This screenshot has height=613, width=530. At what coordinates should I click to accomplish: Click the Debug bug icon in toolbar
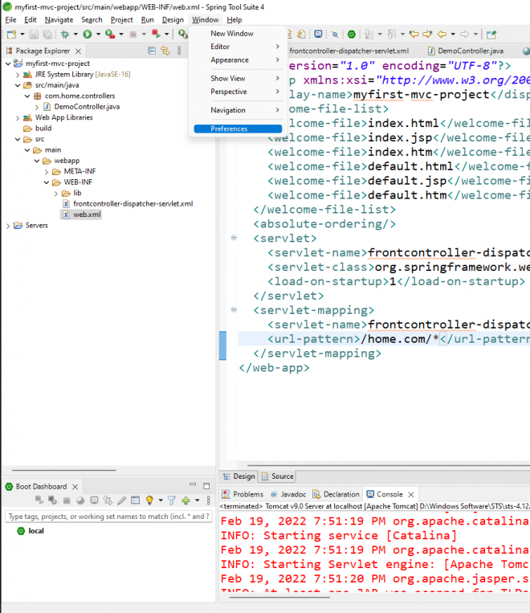[64, 35]
